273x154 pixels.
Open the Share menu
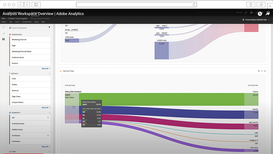tap(36, 22)
